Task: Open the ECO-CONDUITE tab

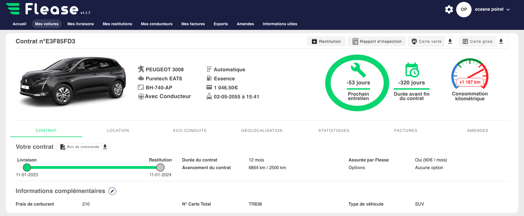Action: 190,130
